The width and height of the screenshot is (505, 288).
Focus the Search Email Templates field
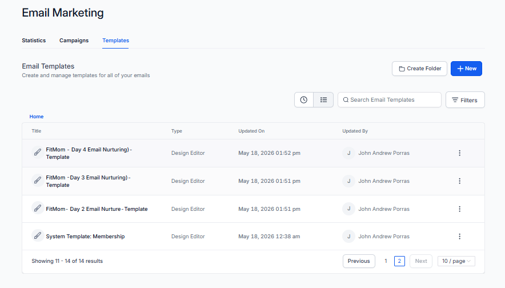(x=390, y=100)
